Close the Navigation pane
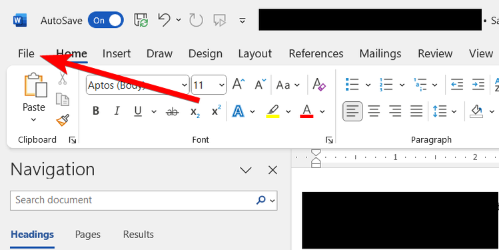This screenshot has width=499, height=250. coord(272,171)
